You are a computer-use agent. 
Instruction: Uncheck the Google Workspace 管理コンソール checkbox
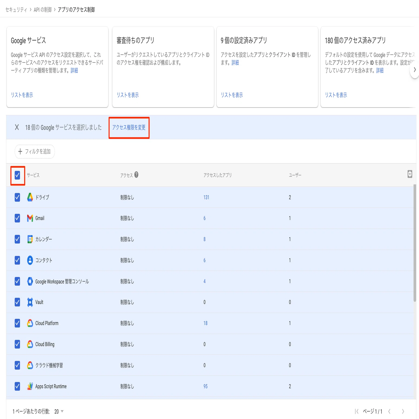tap(17, 281)
